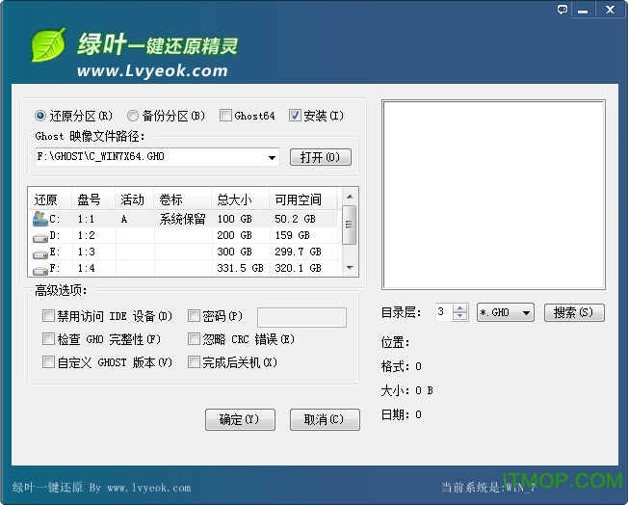The height and width of the screenshot is (505, 628).
Task: Click the C: system drive icon
Action: tap(40, 219)
